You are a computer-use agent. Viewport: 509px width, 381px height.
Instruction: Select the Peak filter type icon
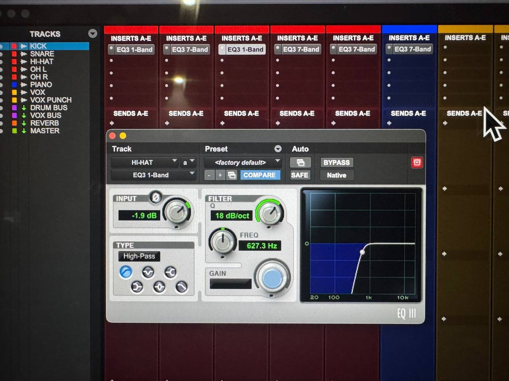[159, 287]
